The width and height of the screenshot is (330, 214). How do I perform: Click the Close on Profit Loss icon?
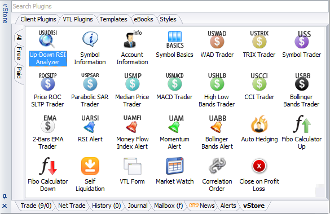259,166
